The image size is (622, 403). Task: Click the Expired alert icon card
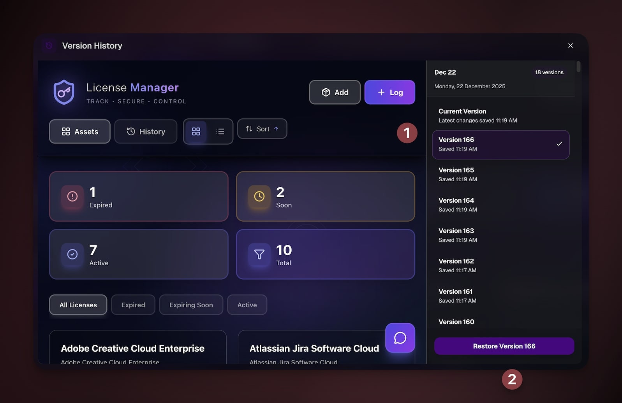pyautogui.click(x=72, y=196)
